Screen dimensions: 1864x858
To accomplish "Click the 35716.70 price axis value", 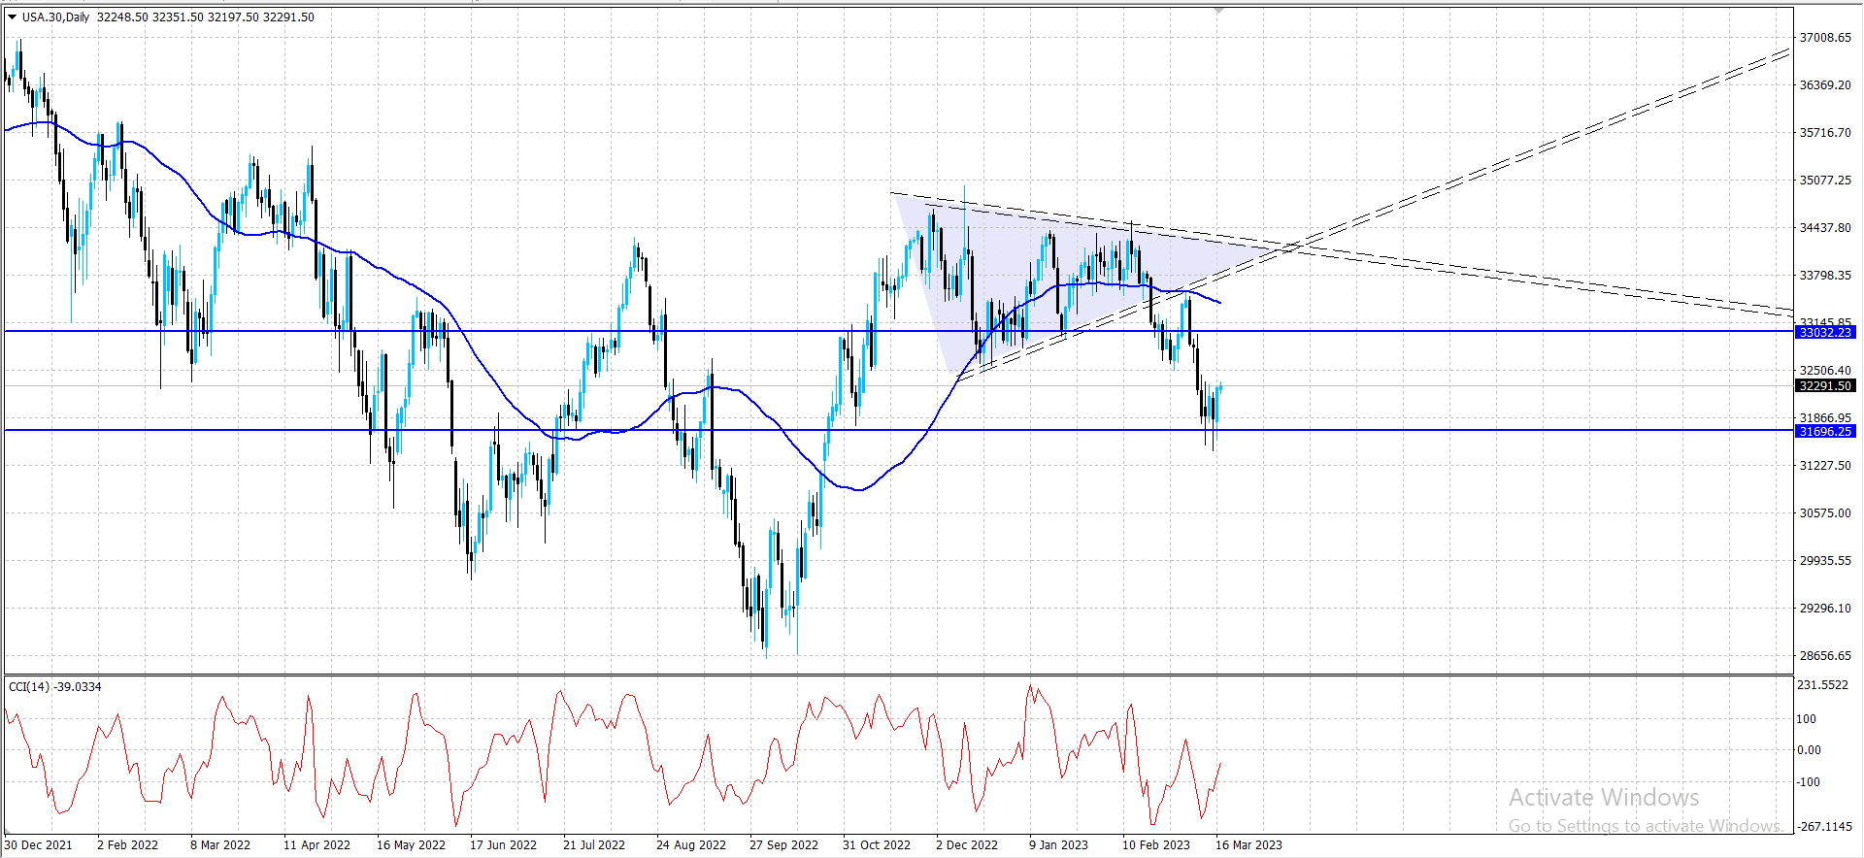I will [x=1825, y=133].
